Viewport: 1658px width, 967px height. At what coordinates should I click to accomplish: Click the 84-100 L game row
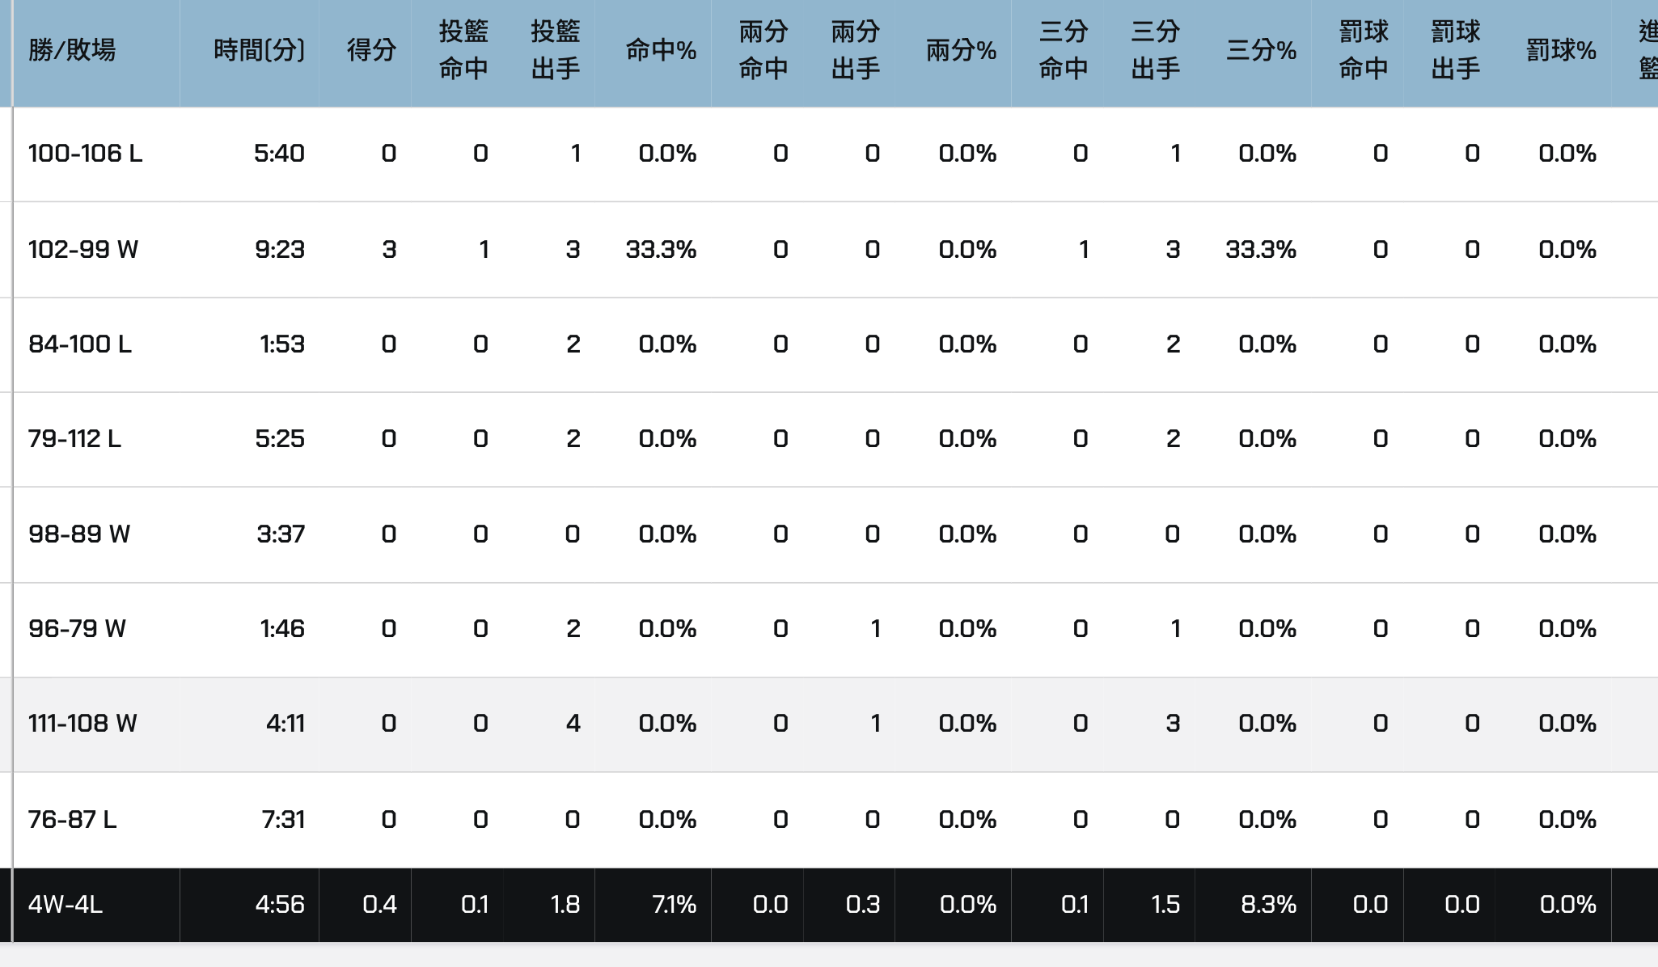click(80, 344)
